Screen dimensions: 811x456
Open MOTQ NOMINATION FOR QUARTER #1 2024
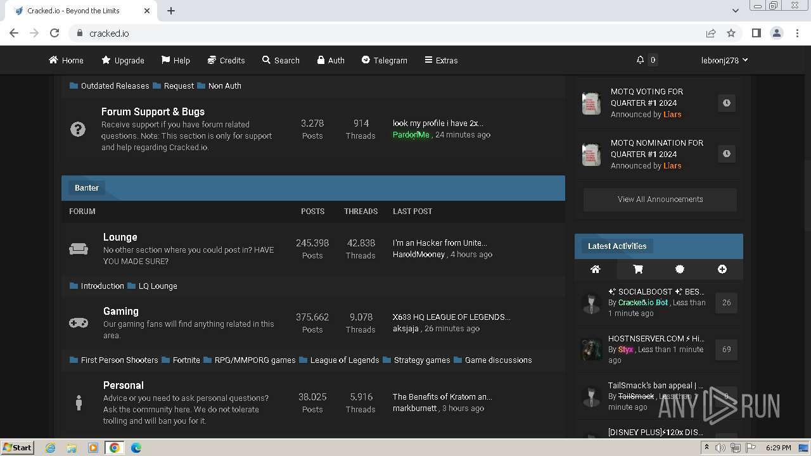point(657,148)
